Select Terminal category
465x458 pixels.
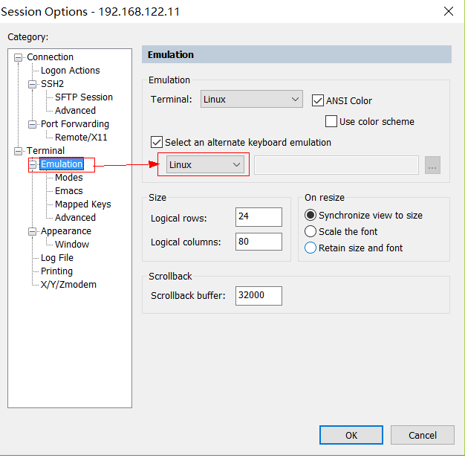(45, 150)
